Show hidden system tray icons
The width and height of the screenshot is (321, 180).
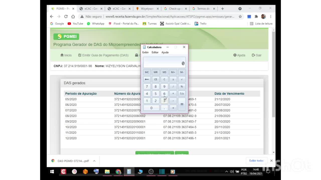coord(226,171)
